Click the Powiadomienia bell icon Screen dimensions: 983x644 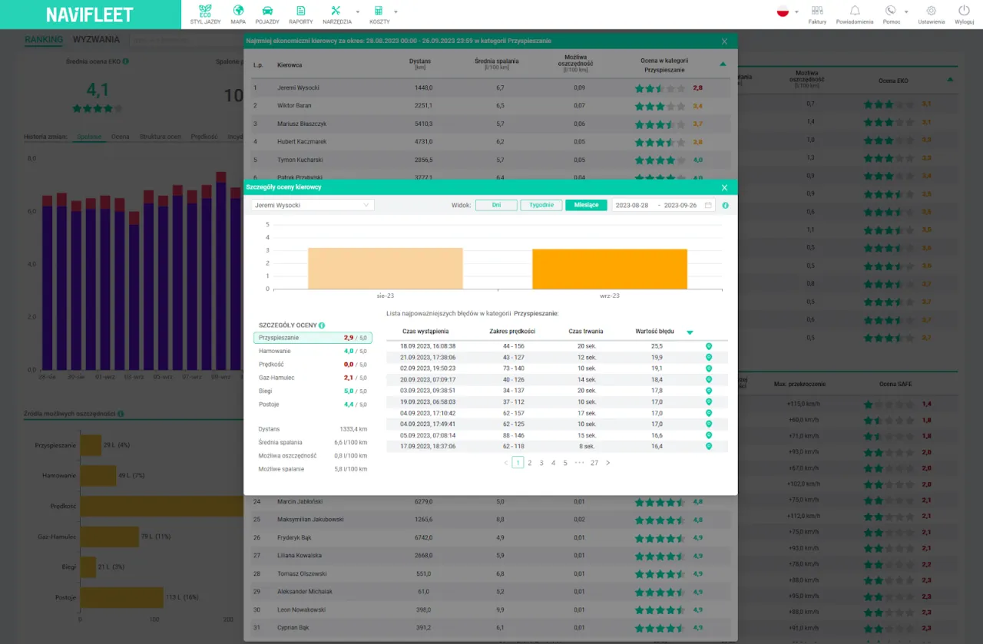[x=854, y=12]
